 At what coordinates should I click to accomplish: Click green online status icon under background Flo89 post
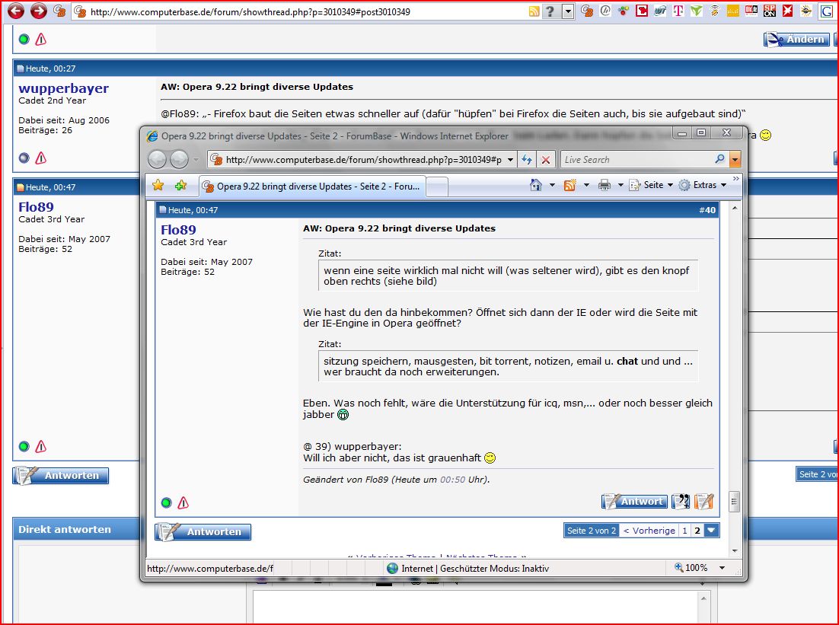point(24,446)
